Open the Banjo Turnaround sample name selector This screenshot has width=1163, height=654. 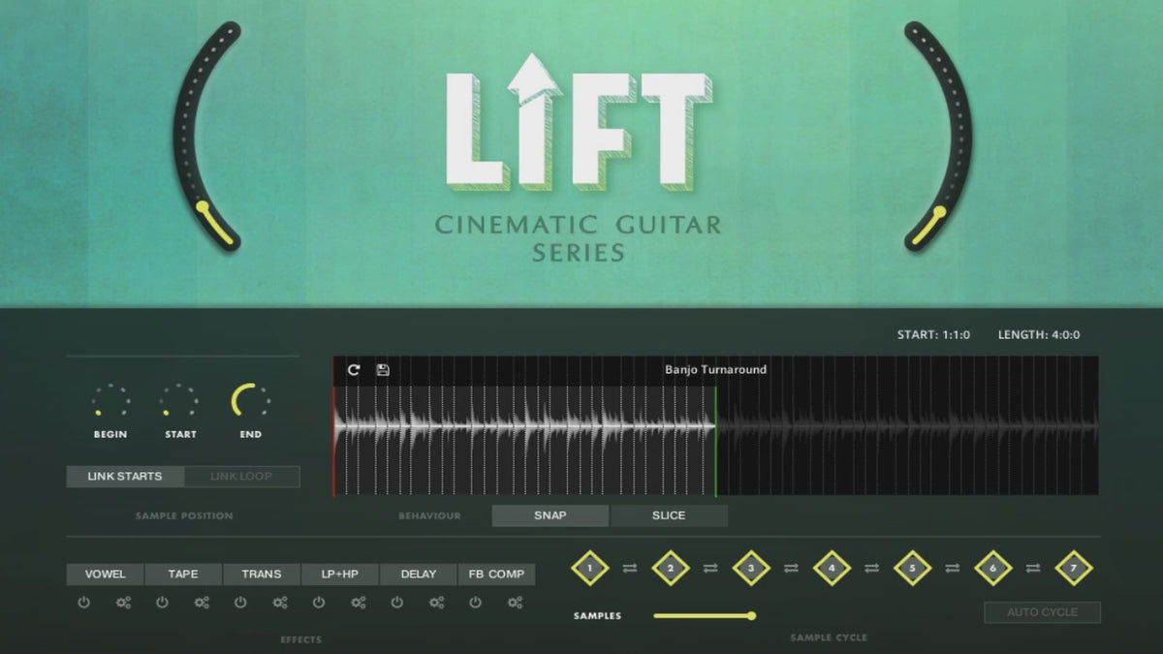[715, 370]
